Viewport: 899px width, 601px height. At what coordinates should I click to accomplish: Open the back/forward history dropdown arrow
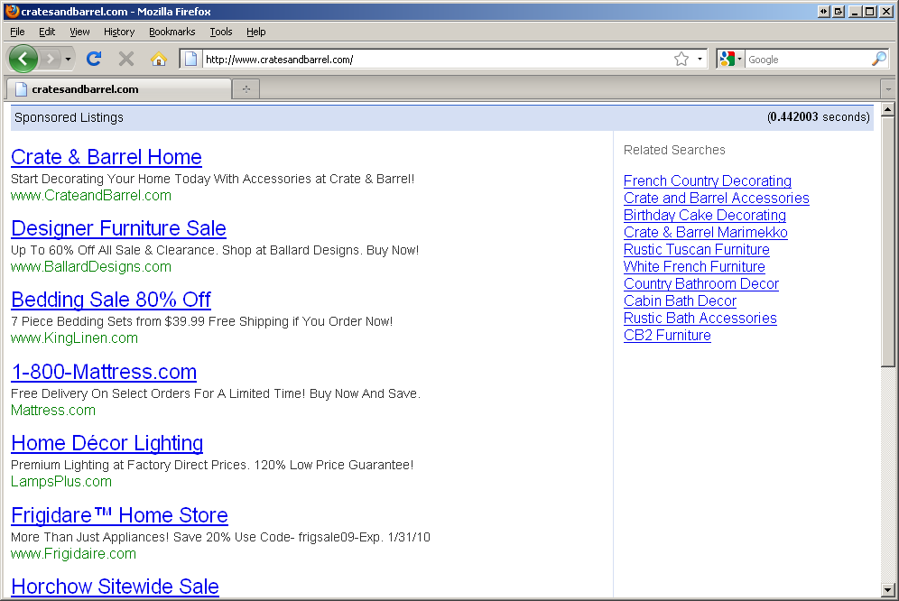(68, 59)
